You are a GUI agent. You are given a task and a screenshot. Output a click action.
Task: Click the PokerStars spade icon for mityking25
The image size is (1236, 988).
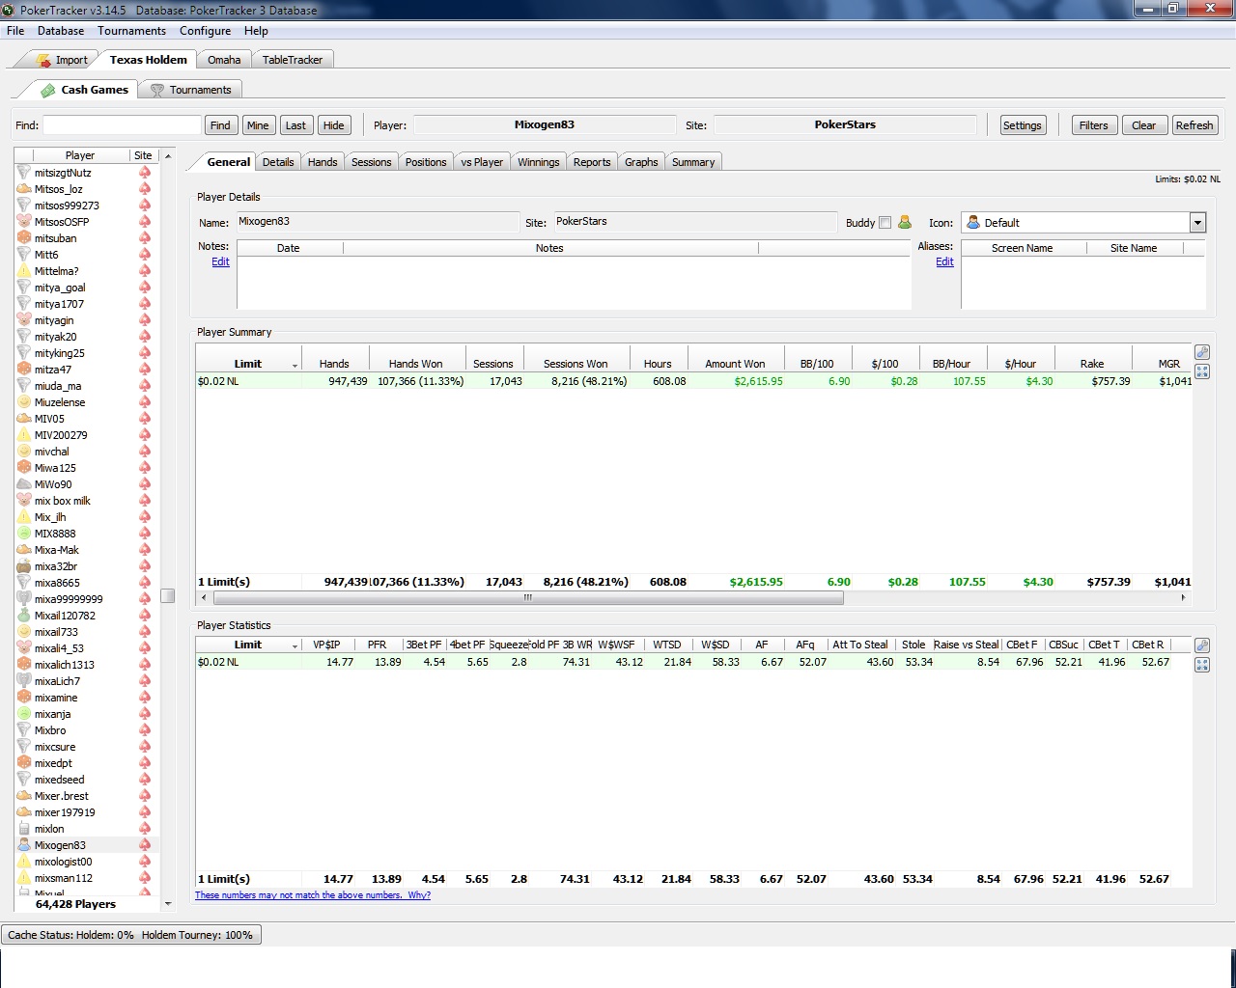point(145,353)
